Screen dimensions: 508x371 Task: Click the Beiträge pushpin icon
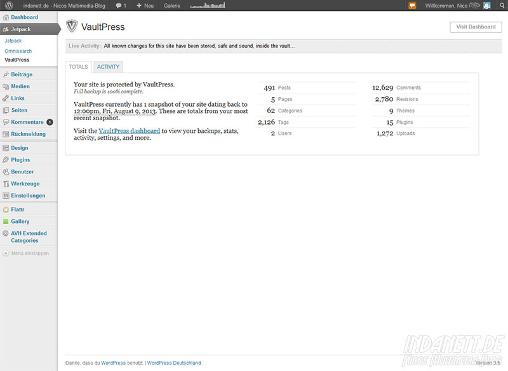click(x=6, y=74)
